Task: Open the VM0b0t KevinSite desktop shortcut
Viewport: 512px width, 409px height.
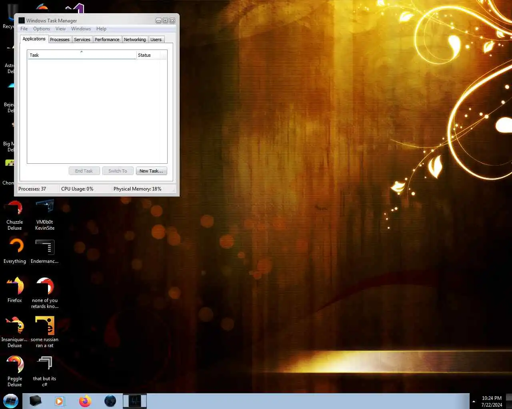Action: pos(45,216)
